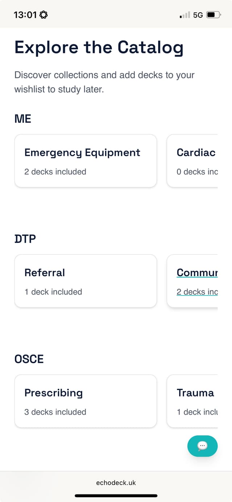Tap the gear-shaped icon beside the clock

click(x=43, y=15)
